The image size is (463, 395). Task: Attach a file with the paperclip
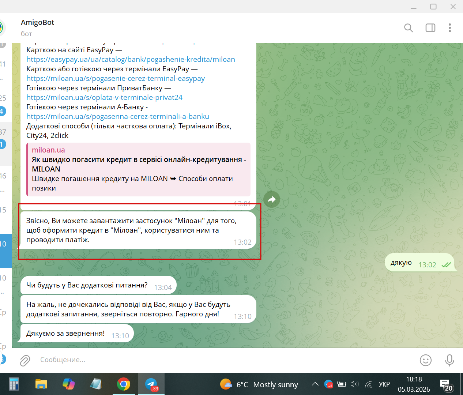pos(25,360)
